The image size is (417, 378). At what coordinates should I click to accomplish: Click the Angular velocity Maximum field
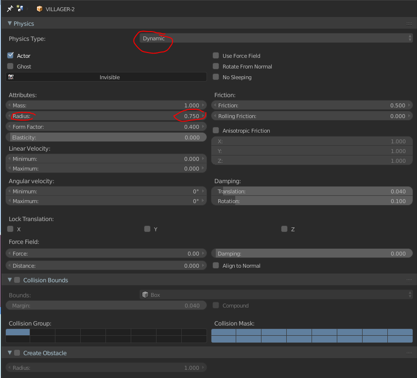coord(106,201)
